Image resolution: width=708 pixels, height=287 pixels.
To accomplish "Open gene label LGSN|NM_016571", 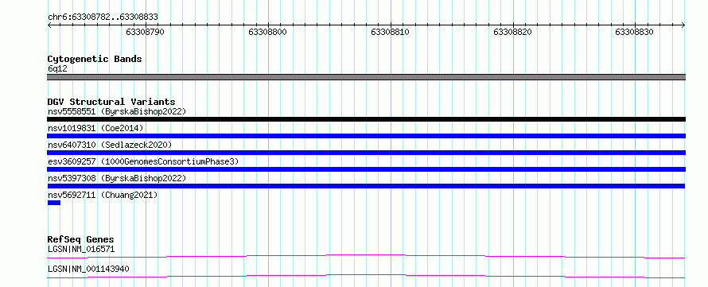I will tap(81, 250).
